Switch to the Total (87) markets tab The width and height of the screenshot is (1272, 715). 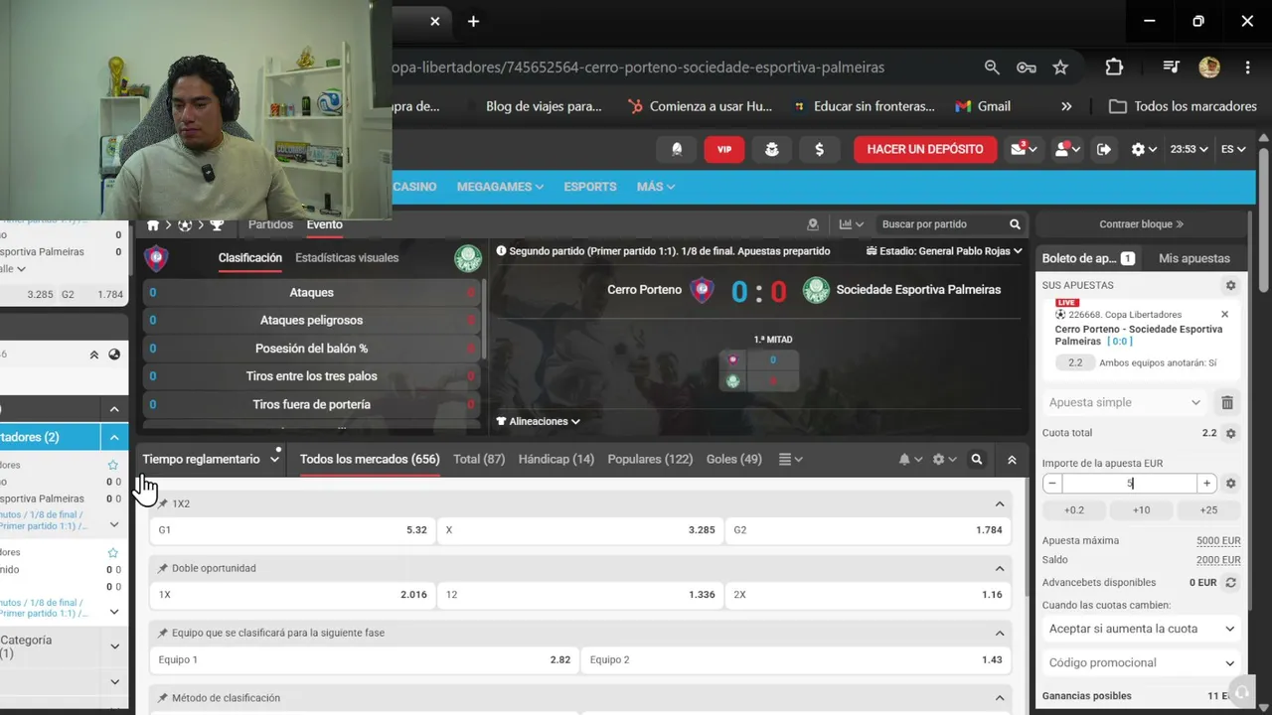[x=479, y=460]
